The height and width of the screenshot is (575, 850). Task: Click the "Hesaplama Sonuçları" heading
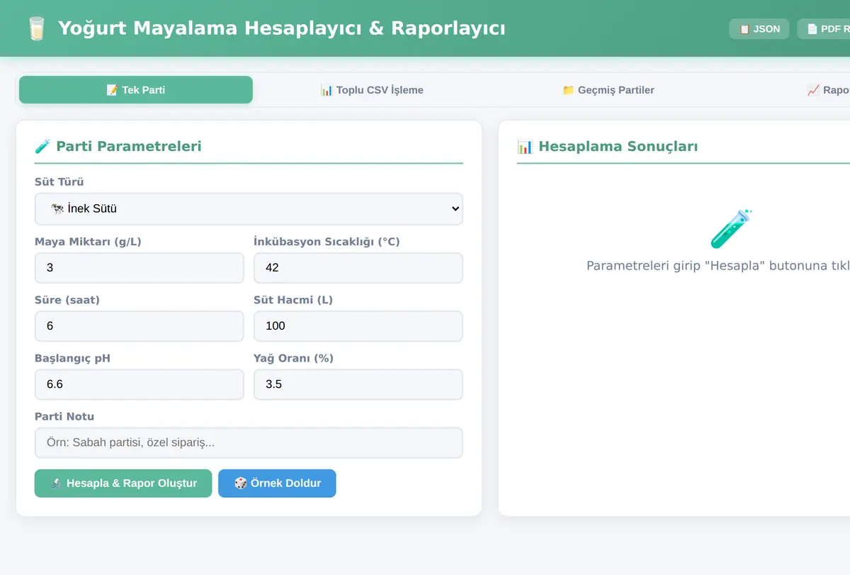tap(618, 147)
